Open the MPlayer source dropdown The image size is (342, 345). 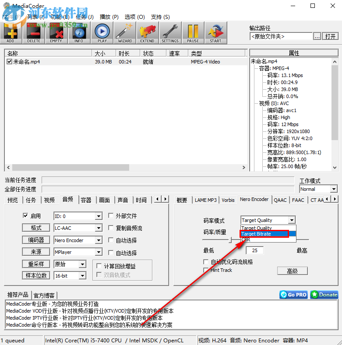coord(99,252)
